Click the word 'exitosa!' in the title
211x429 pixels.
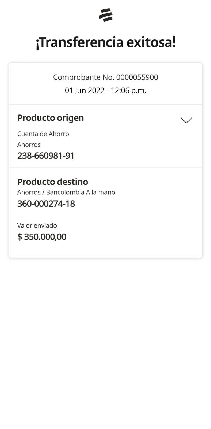tap(151, 42)
